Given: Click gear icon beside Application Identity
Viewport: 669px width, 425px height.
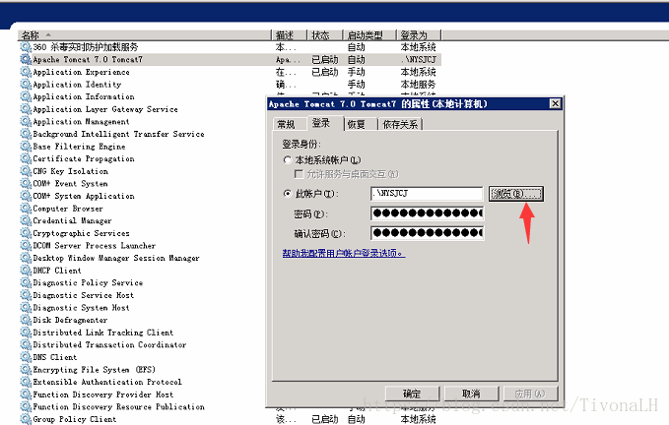Looking at the screenshot, I should pos(26,84).
